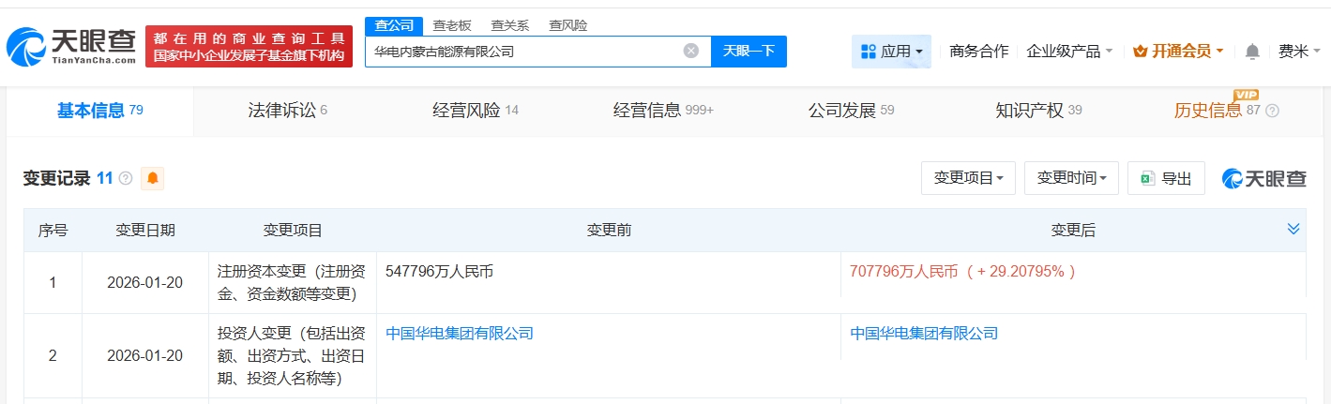Export records with the 导出 button
1331x404 pixels.
[x=1166, y=178]
